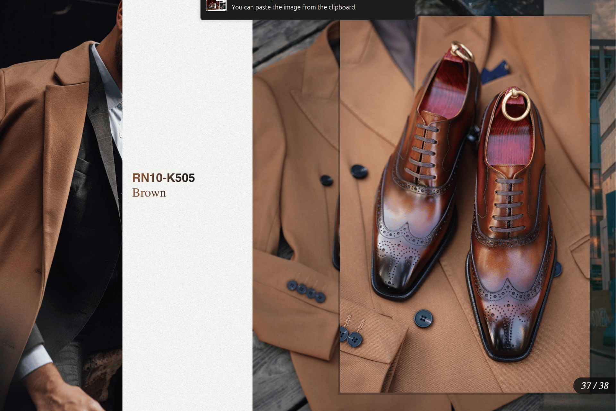Click the brown wingtip shoes photo

[465, 205]
